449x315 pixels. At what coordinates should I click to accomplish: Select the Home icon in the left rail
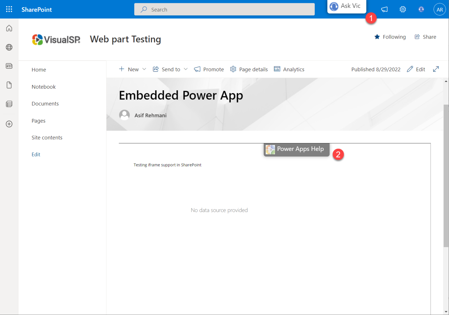tap(9, 28)
